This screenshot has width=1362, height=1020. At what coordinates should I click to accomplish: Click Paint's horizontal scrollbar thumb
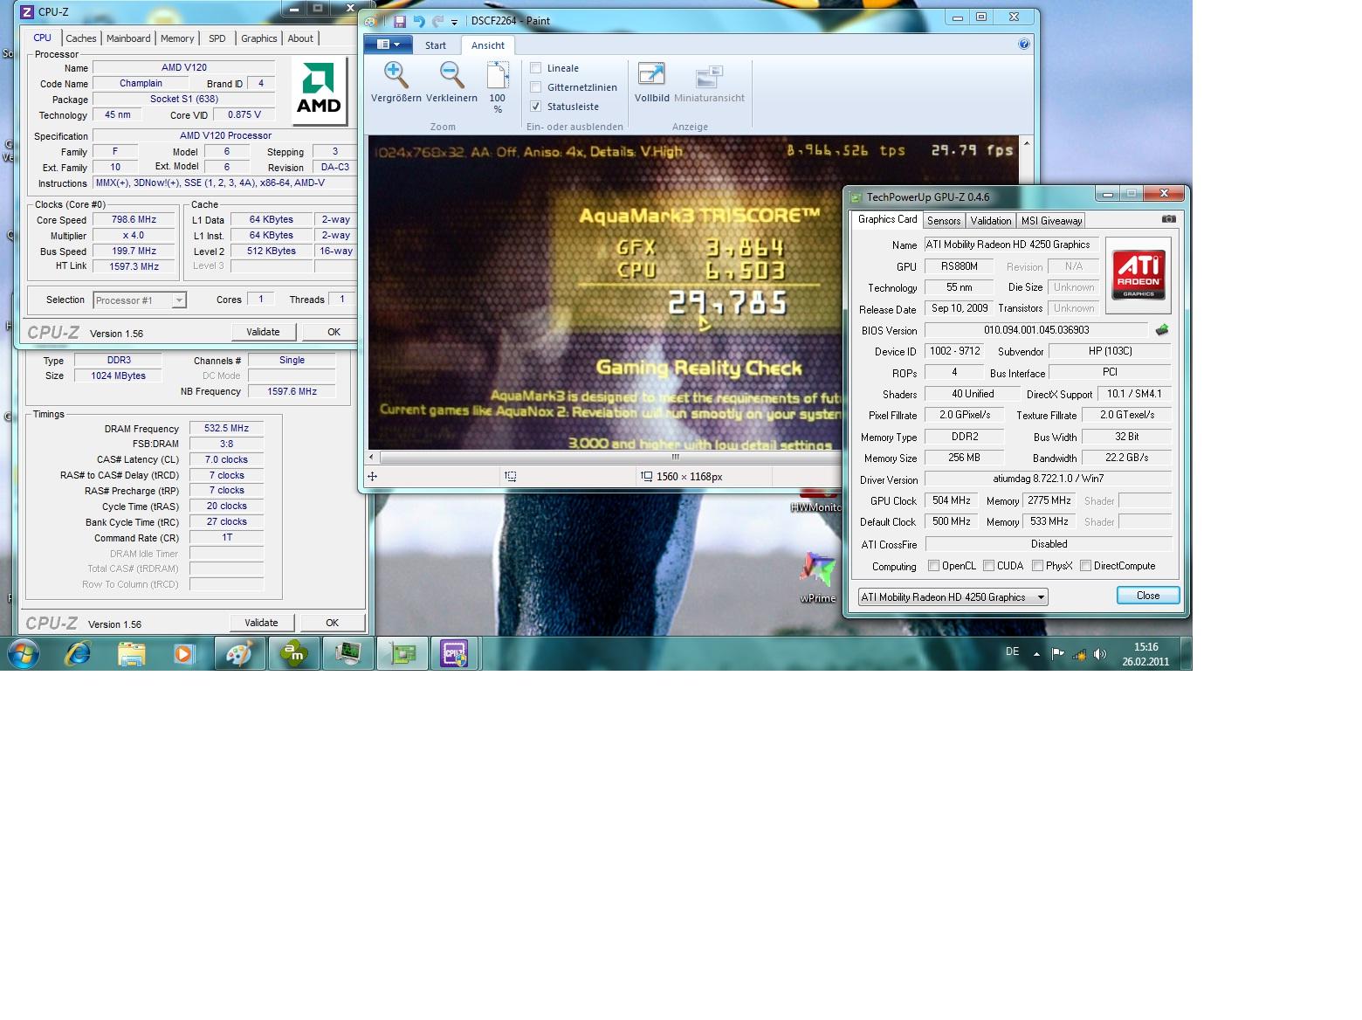[674, 457]
